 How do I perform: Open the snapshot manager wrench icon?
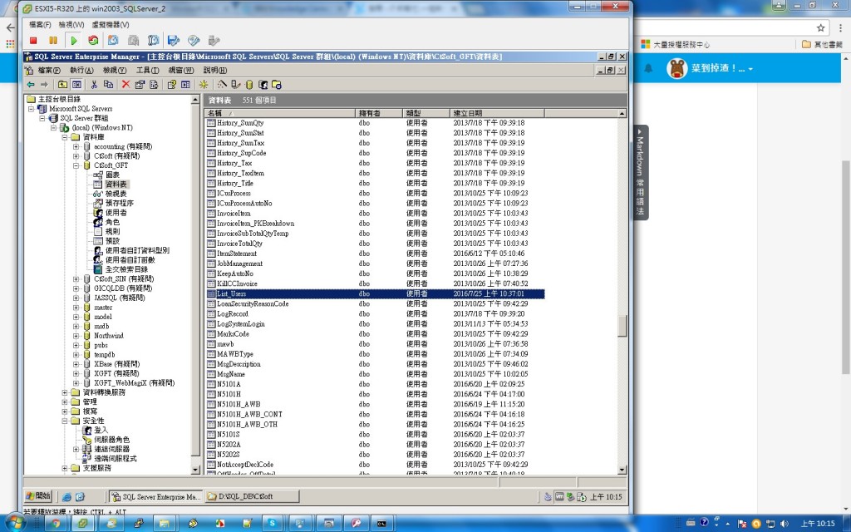(x=154, y=41)
